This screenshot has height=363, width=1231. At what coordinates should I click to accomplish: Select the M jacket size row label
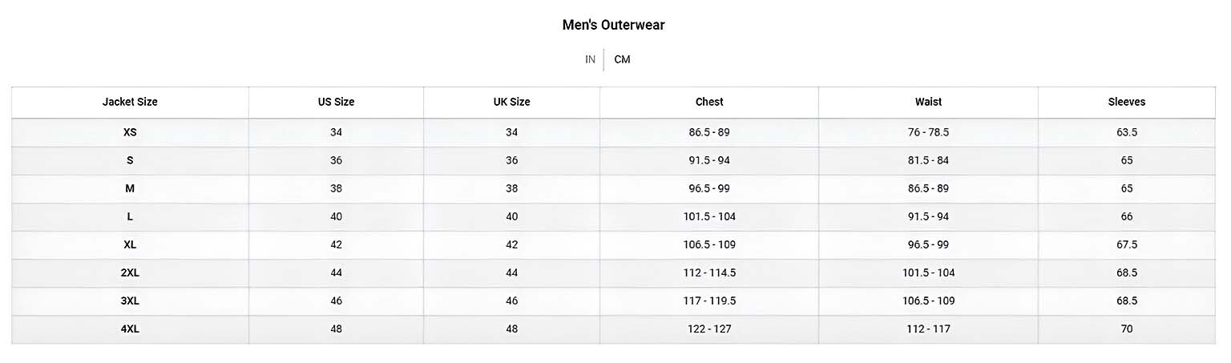pos(130,188)
